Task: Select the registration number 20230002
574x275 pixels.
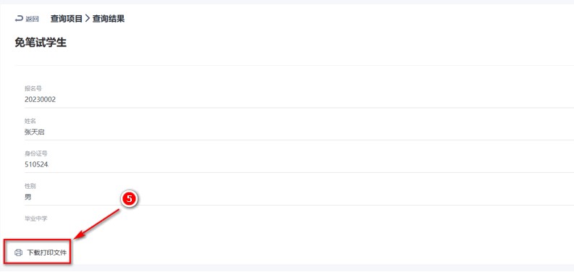Action: coord(41,100)
